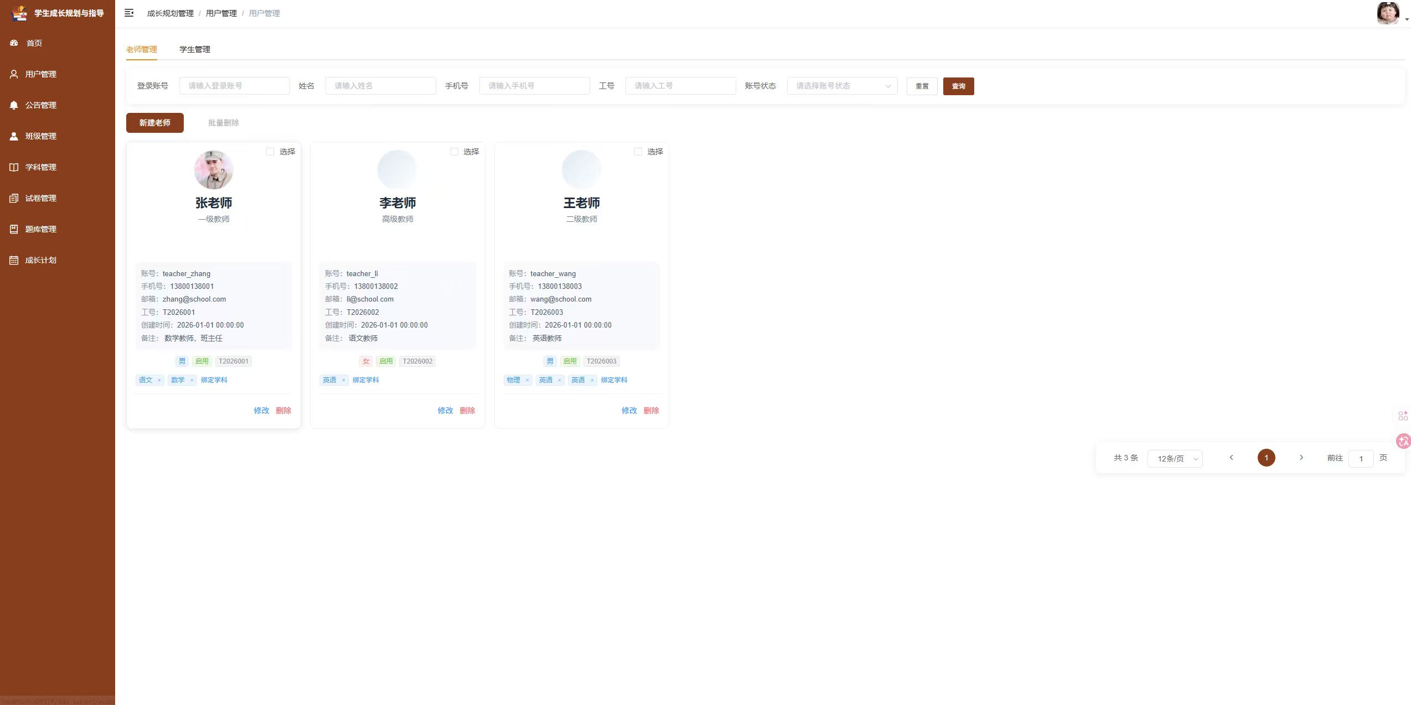Tick the 选择 checkbox on 李老师 card
The image size is (1411, 705).
[454, 152]
